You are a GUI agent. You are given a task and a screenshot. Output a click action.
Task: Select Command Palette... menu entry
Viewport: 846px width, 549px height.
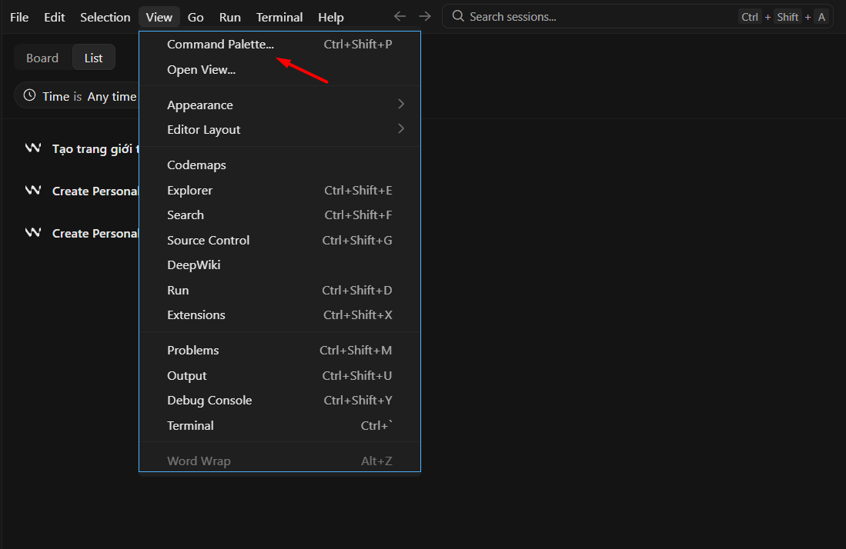(279, 44)
